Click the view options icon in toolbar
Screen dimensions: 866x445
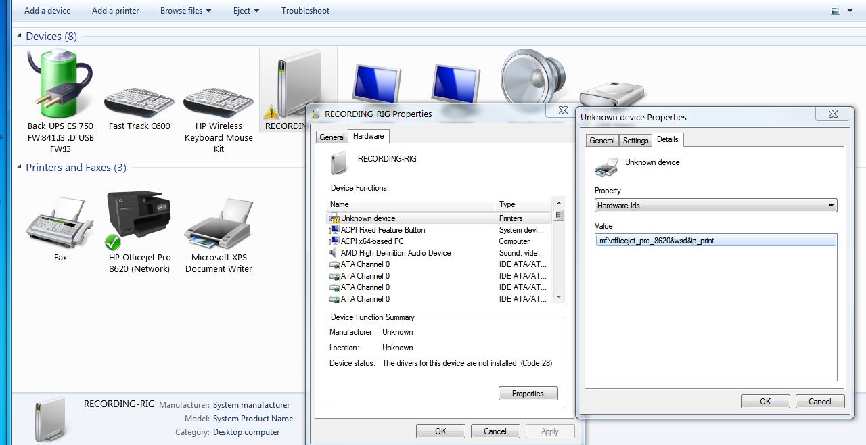pyautogui.click(x=835, y=11)
